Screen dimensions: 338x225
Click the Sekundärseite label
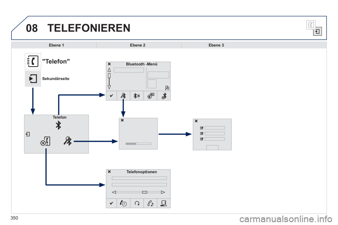point(56,79)
